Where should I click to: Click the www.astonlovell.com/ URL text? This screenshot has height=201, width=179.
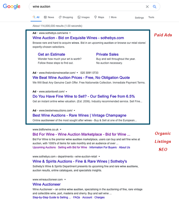[52, 92]
